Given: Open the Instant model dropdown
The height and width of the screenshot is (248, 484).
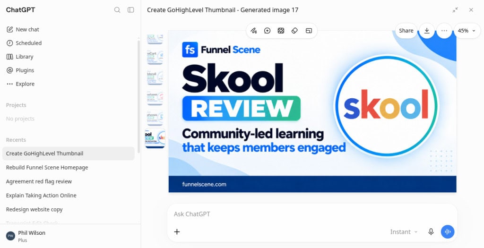Looking at the screenshot, I should pos(404,231).
